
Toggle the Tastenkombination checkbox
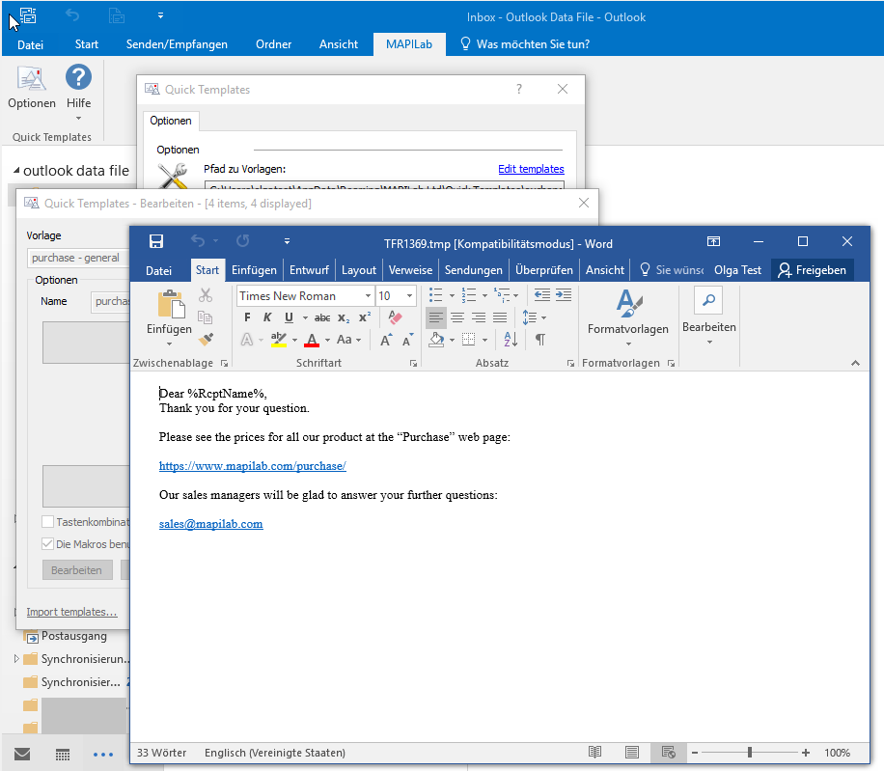[x=48, y=522]
